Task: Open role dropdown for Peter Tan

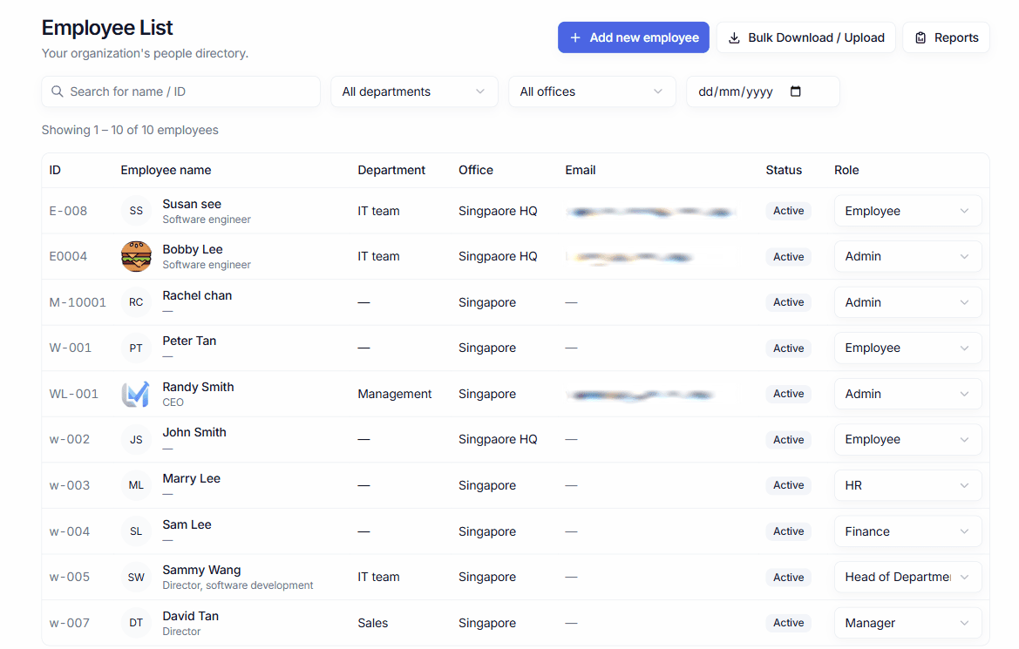Action: [x=907, y=348]
